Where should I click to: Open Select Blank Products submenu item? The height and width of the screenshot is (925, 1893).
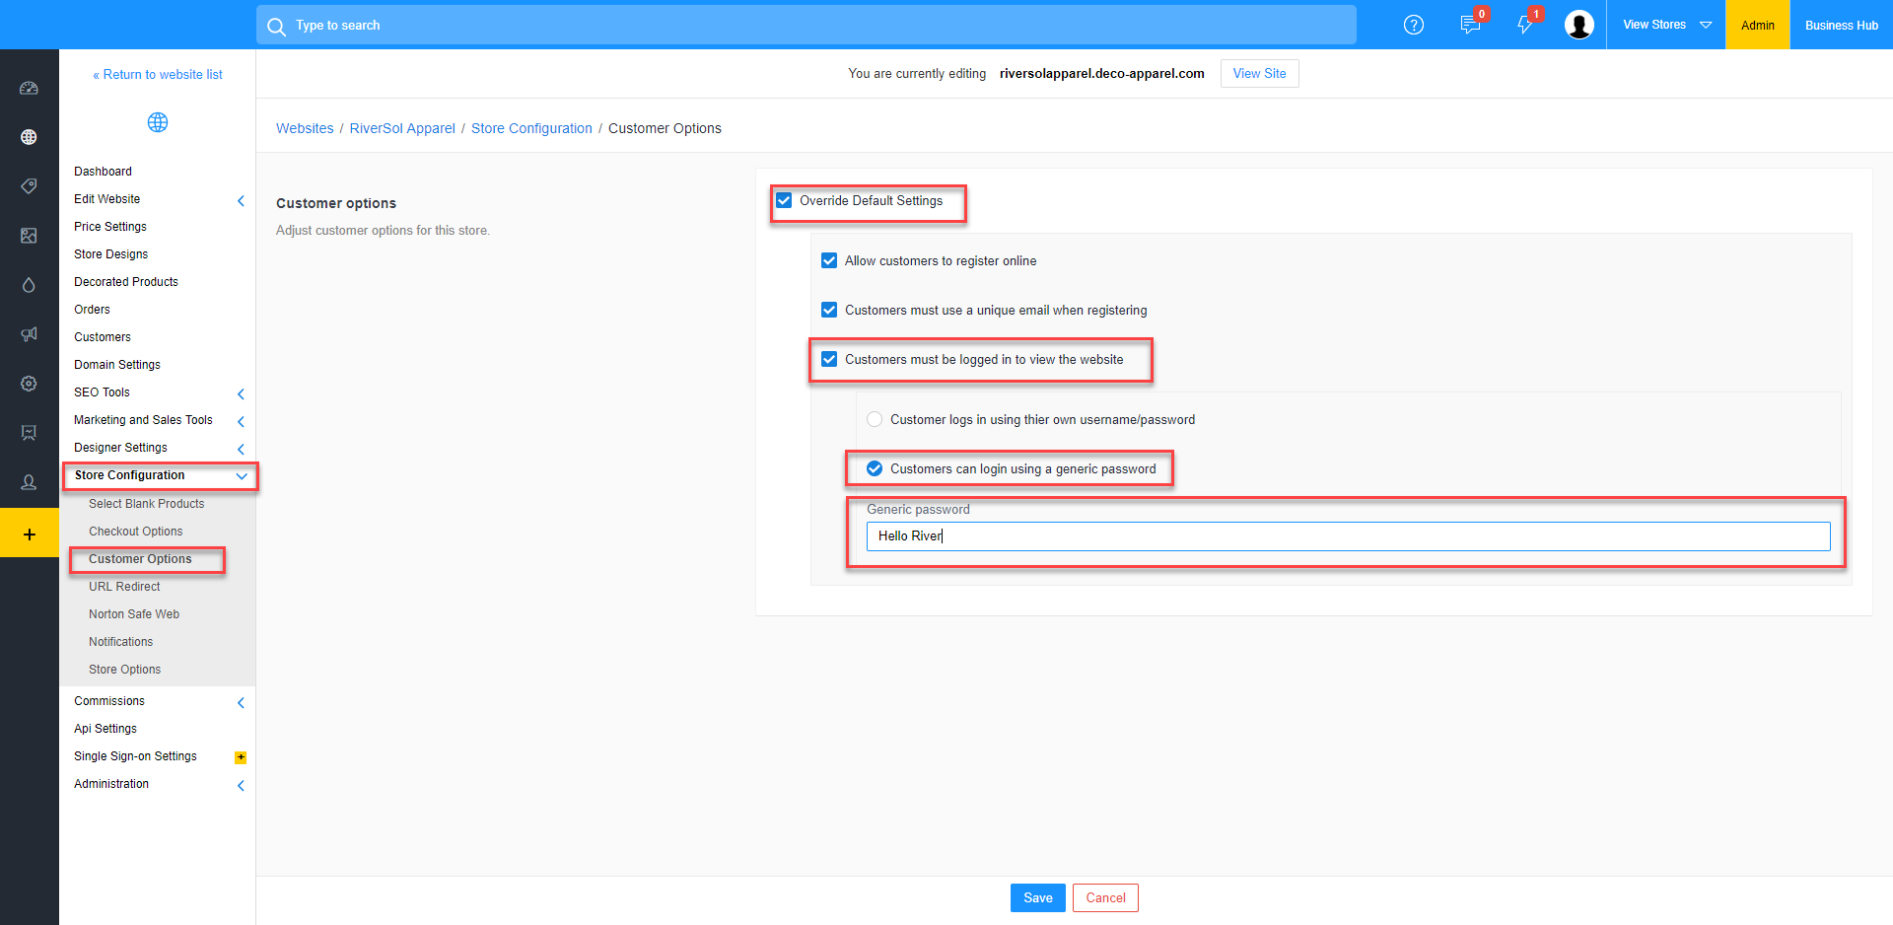coord(147,504)
